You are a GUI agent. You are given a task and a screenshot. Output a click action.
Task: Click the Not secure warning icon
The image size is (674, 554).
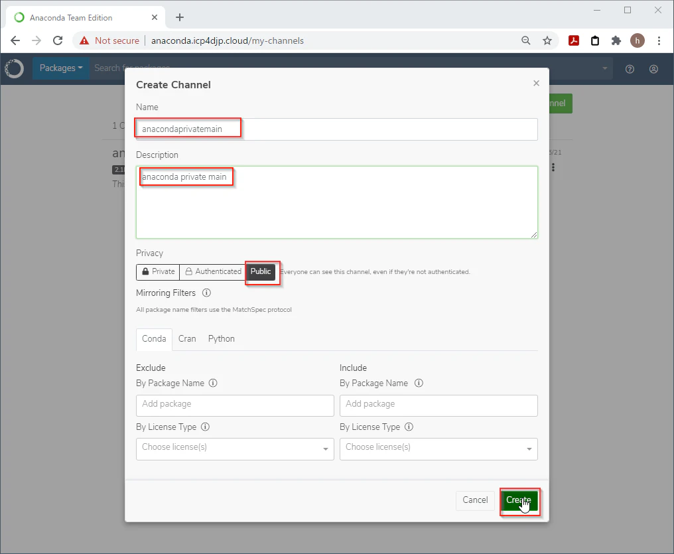[x=84, y=40]
